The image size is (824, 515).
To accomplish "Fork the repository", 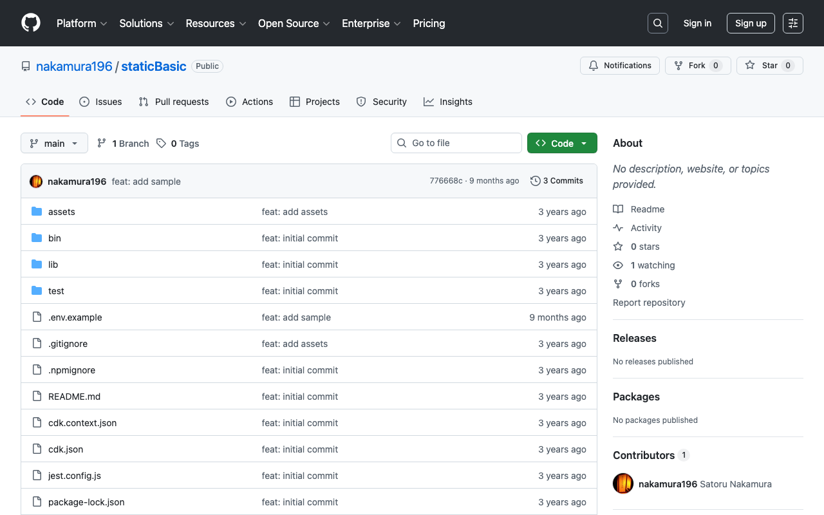I will (698, 65).
